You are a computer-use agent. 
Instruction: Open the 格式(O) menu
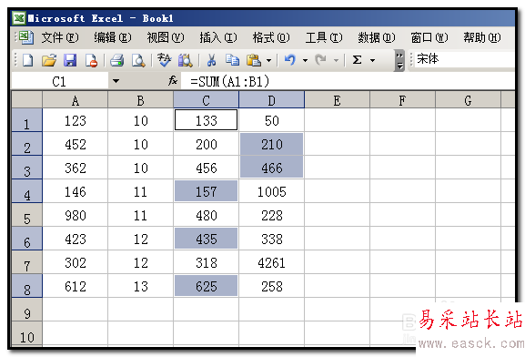271,37
